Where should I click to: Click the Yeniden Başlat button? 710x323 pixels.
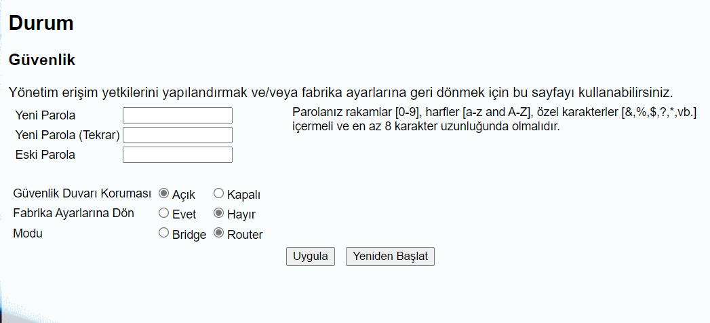tap(390, 256)
